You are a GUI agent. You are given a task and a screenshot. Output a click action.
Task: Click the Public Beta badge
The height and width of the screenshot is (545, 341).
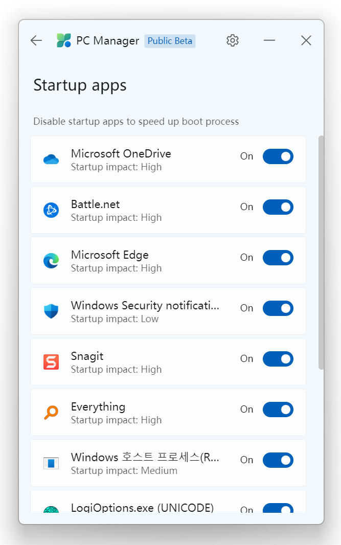170,41
